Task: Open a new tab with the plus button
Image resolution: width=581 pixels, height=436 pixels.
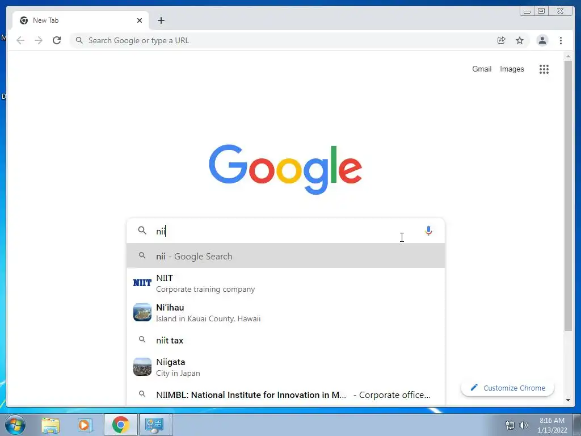Action: tap(161, 20)
